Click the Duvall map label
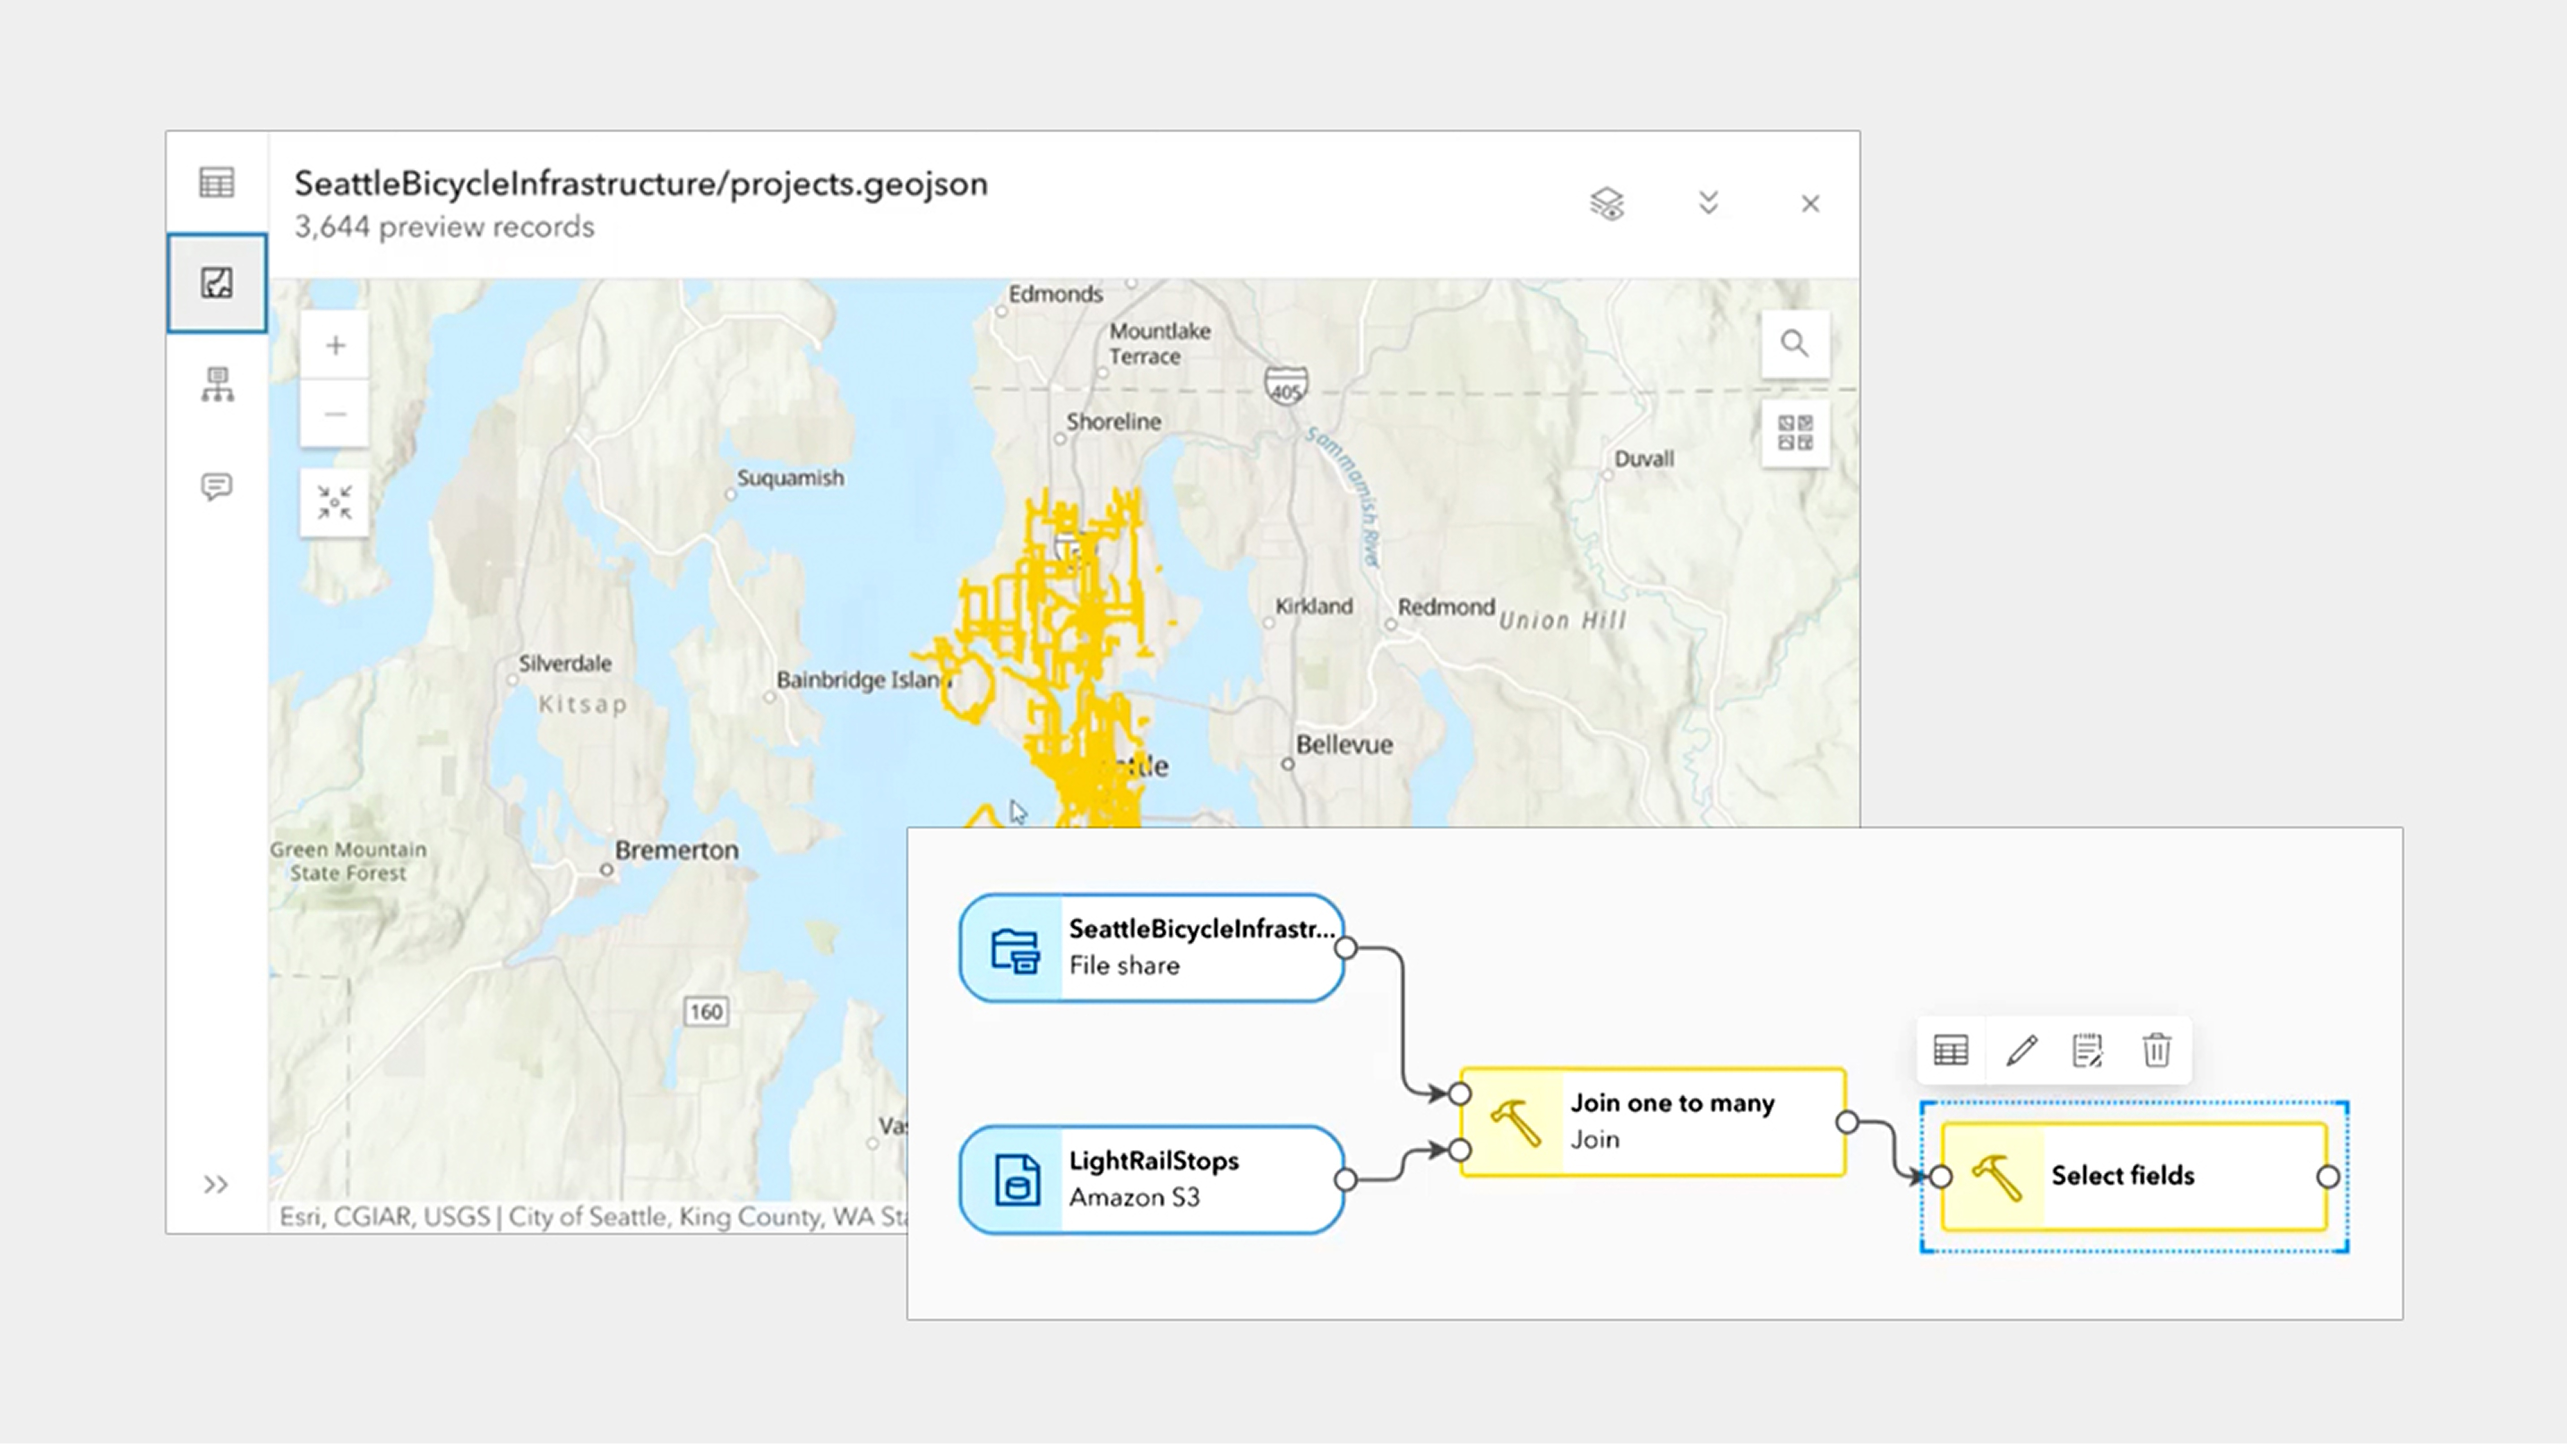Image resolution: width=2567 pixels, height=1444 pixels. [x=1643, y=459]
